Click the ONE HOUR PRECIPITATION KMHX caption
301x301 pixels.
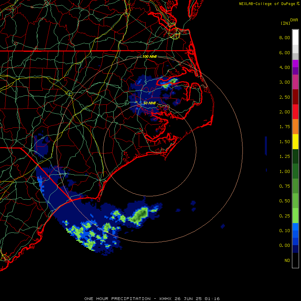point(152,299)
